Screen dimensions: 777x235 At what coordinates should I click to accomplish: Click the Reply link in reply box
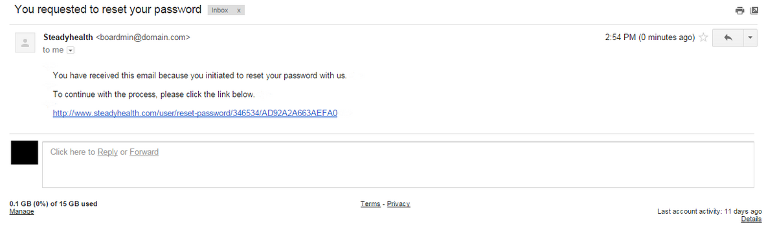[107, 152]
